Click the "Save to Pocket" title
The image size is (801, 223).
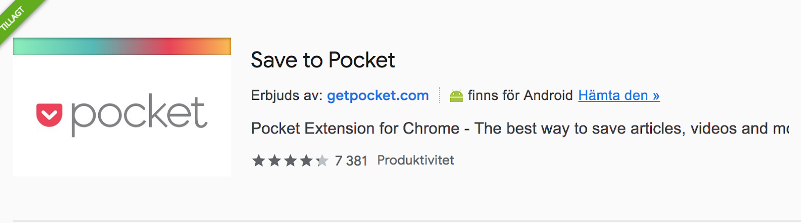[323, 60]
